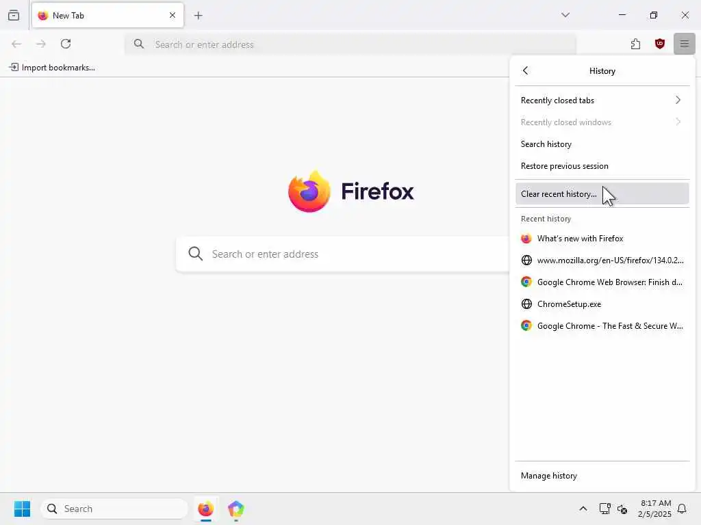Go forward with the forward arrow

point(40,44)
